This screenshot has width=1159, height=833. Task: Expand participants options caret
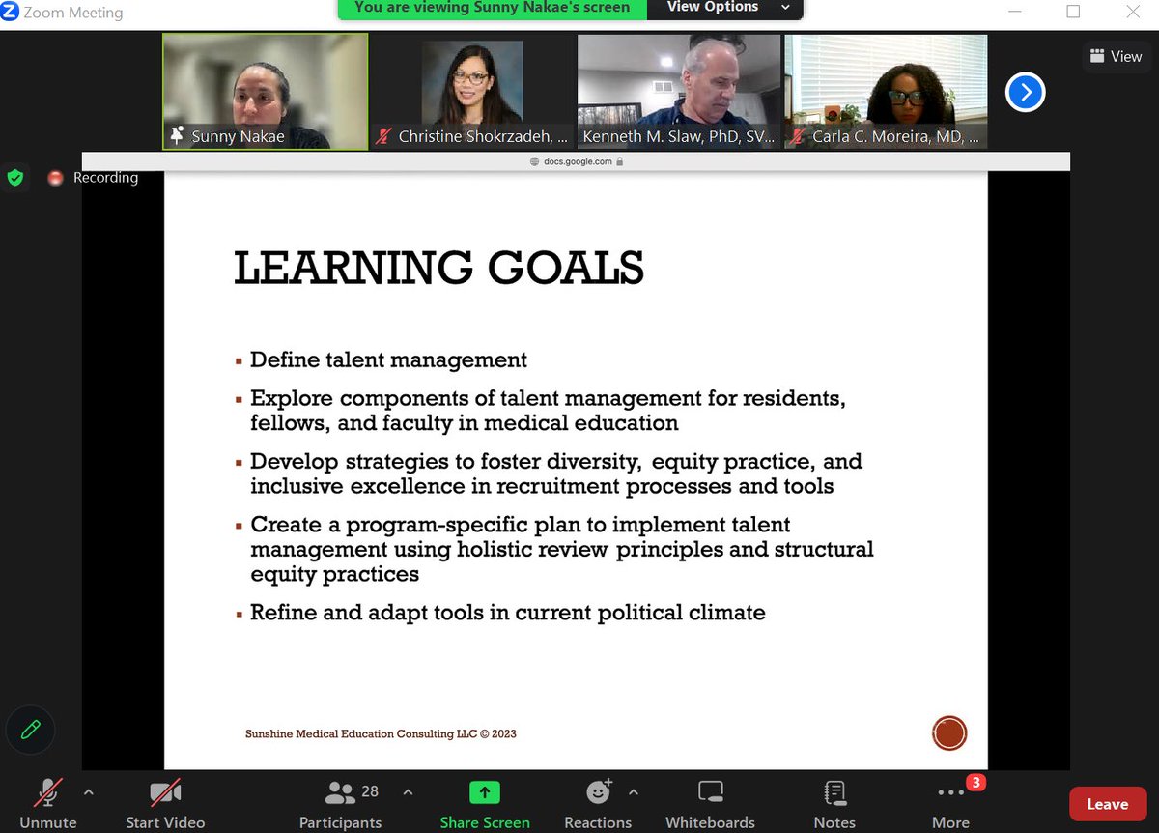[407, 792]
